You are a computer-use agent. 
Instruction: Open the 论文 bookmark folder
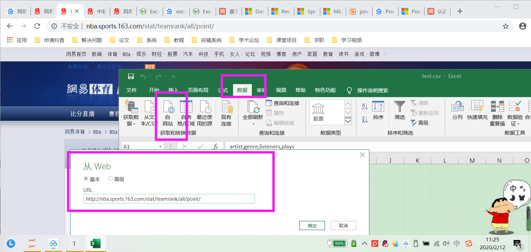coord(120,40)
